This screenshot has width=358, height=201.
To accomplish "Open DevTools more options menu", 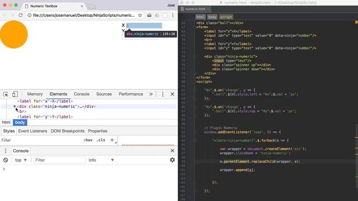I will coord(163,94).
